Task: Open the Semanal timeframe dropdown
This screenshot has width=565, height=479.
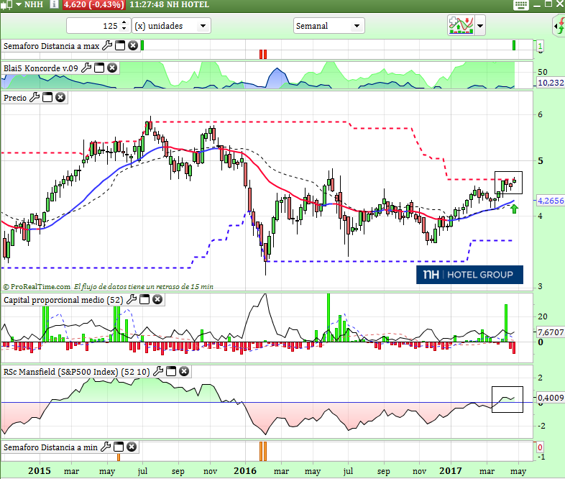Action: click(x=329, y=26)
